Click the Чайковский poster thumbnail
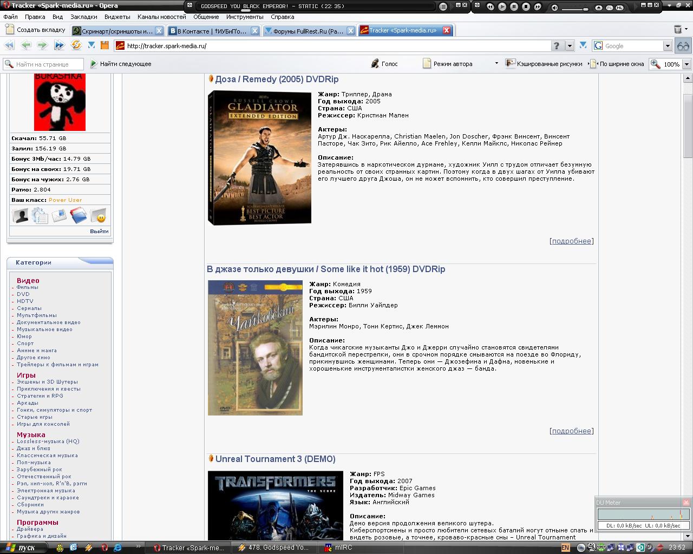This screenshot has height=554, width=693. (255, 347)
